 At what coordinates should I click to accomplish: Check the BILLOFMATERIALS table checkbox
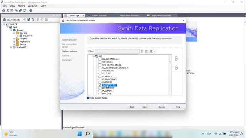pos(100,59)
